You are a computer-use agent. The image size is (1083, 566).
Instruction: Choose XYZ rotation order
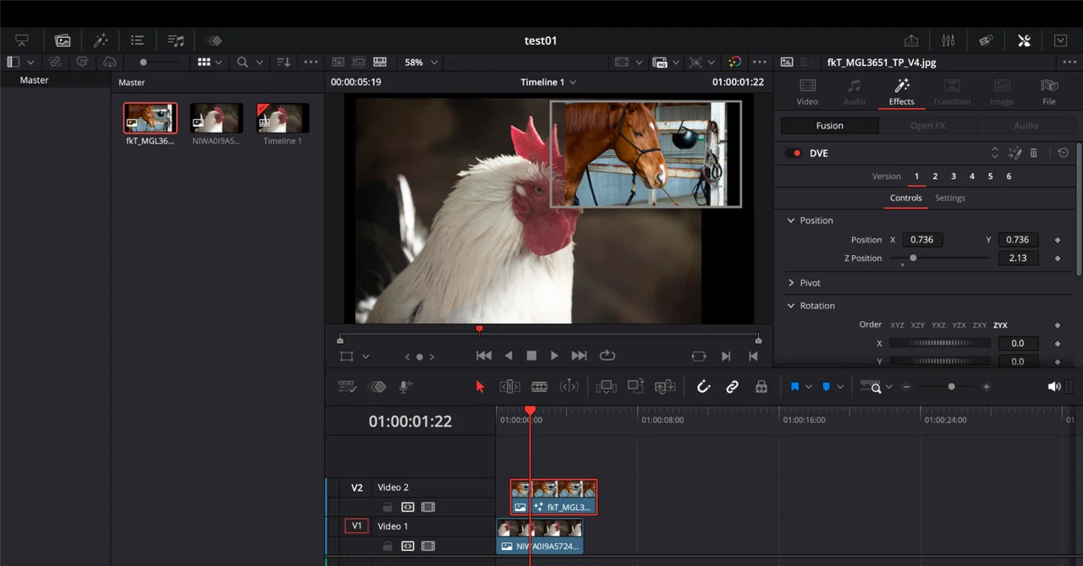tap(897, 325)
